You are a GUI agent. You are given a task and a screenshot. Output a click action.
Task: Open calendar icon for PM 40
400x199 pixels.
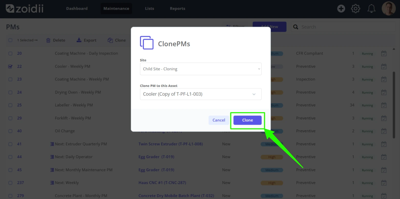tap(384, 131)
